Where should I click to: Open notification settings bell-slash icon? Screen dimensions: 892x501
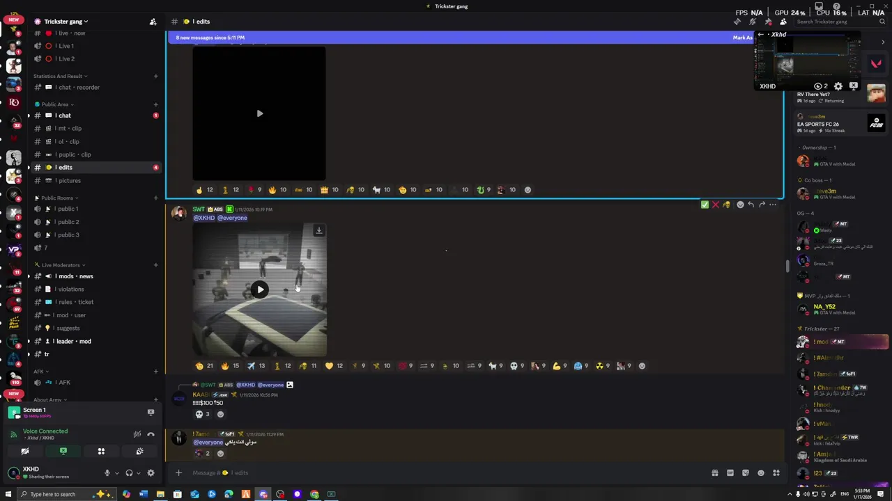pos(753,22)
